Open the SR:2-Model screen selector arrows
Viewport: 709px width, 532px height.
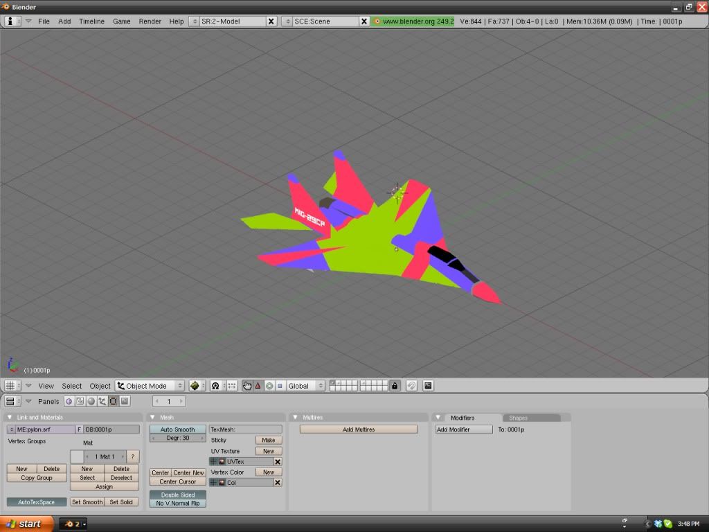tap(195, 21)
